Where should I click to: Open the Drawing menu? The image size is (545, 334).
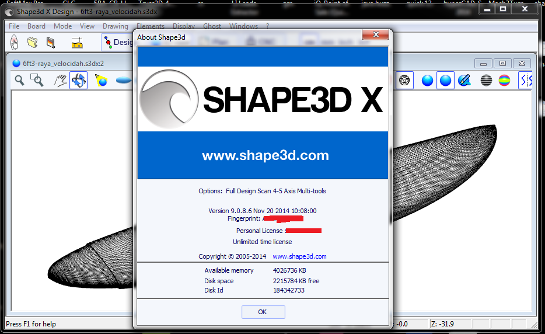pyautogui.click(x=116, y=26)
